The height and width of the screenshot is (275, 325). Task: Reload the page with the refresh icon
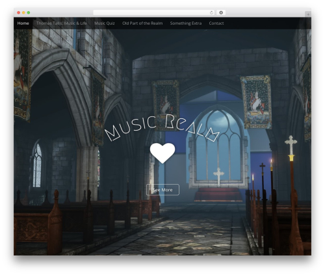211,12
